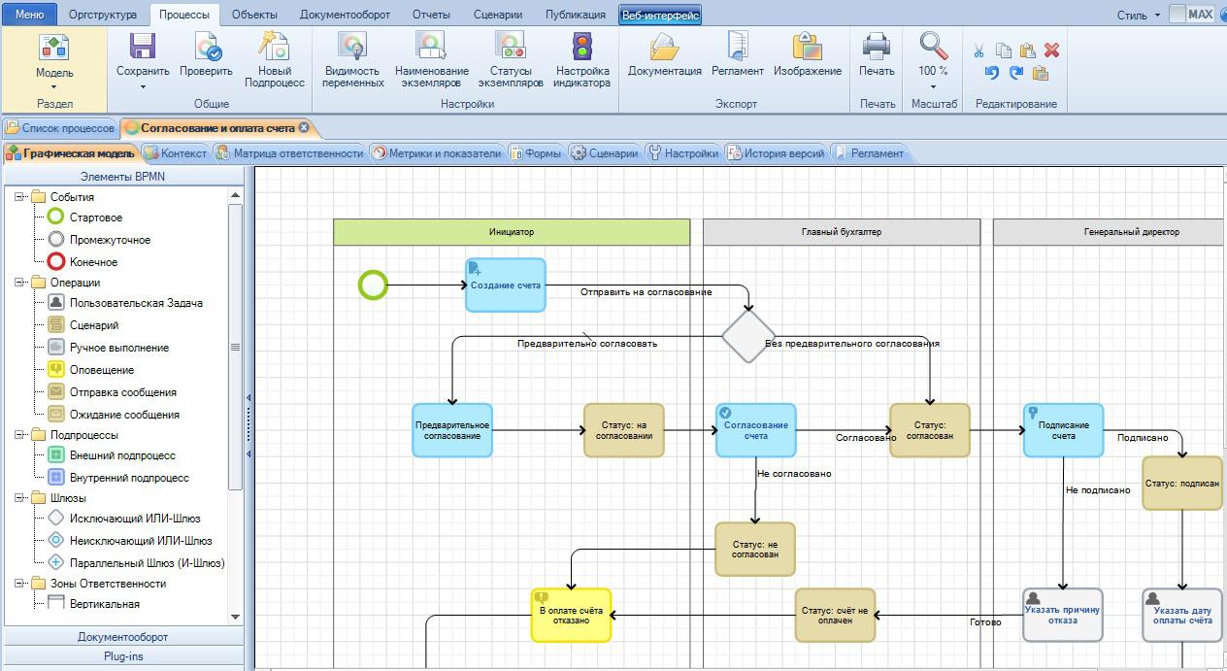Click the Печать printer icon

(x=877, y=49)
